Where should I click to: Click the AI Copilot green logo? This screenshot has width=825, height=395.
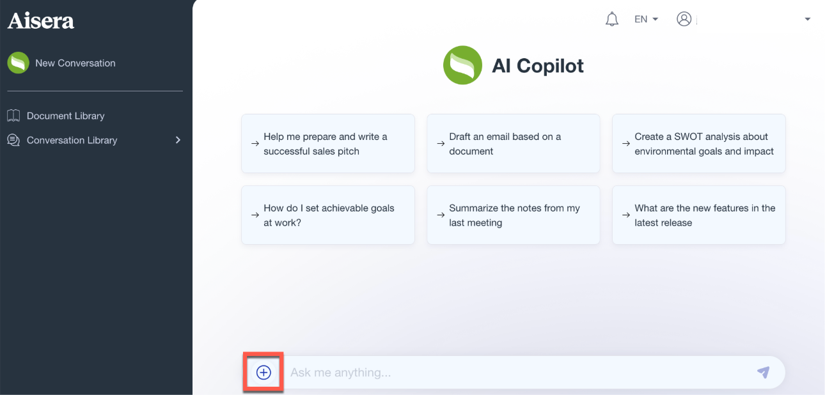point(462,65)
